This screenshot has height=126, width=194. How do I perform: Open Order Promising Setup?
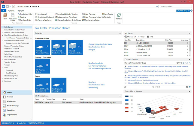point(91,17)
